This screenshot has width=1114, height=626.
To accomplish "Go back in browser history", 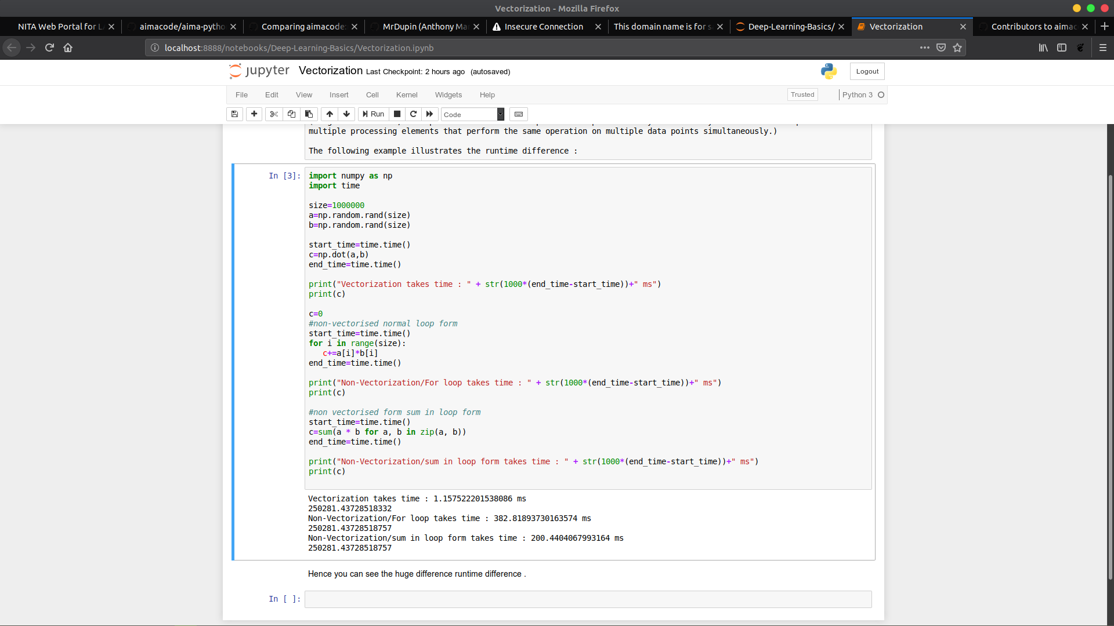I will [x=12, y=48].
